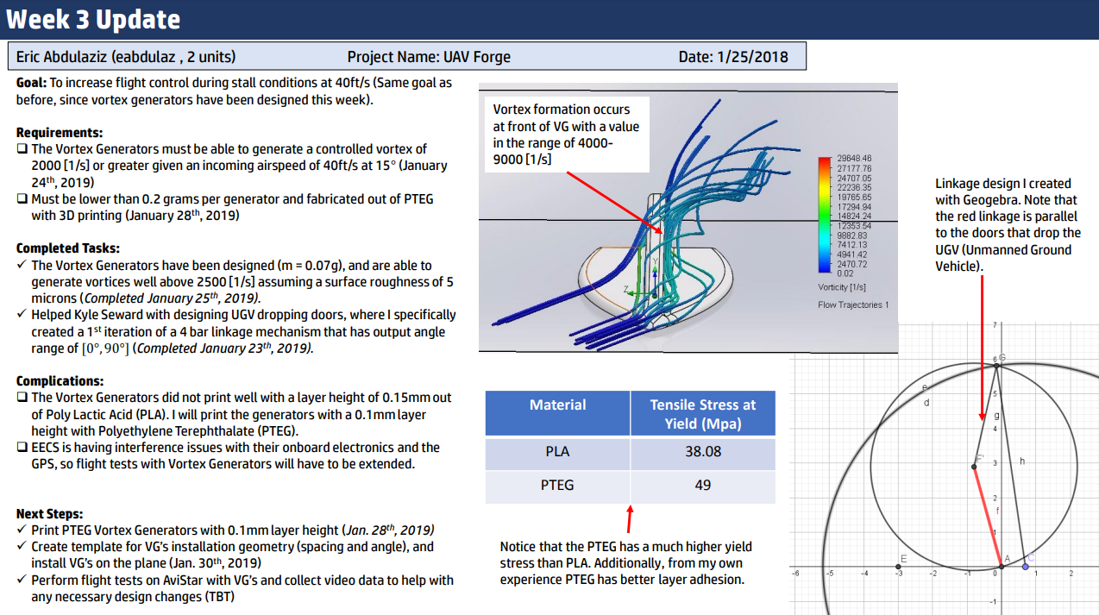Click the vortex flow simulation image

(x=688, y=217)
